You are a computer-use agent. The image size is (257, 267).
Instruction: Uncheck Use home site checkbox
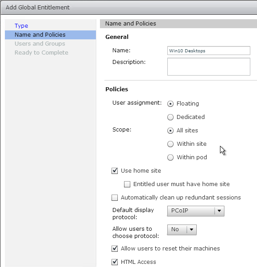pos(115,171)
